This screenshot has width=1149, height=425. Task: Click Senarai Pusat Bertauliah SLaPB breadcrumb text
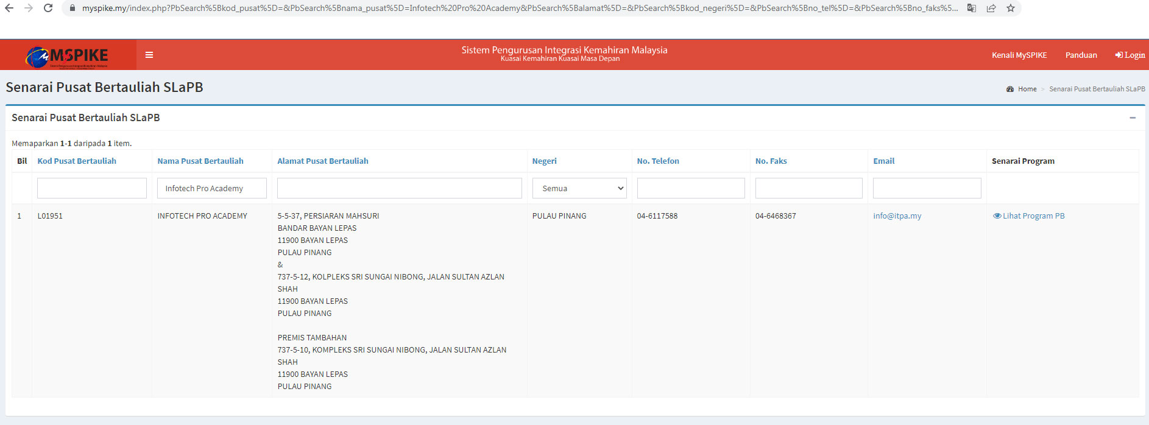click(1097, 89)
